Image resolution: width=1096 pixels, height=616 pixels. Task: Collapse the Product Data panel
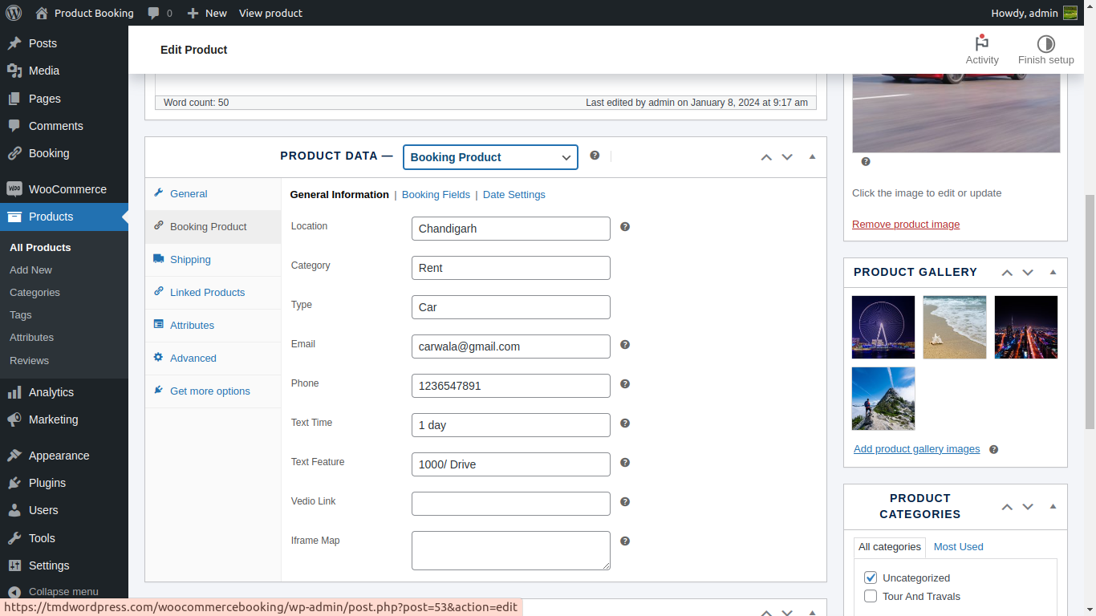[x=812, y=157]
